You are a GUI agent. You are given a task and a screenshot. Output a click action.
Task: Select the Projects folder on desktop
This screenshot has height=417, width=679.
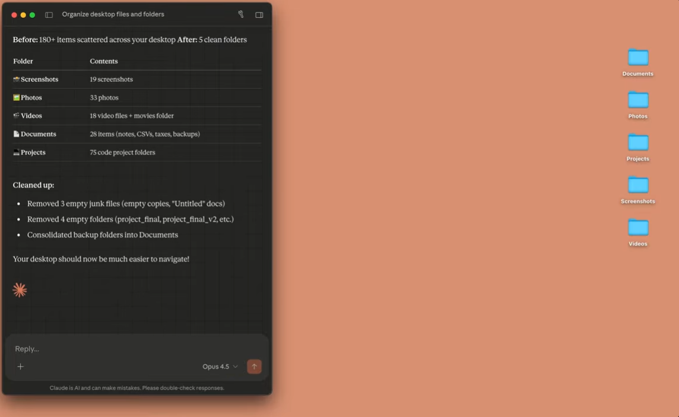point(638,143)
